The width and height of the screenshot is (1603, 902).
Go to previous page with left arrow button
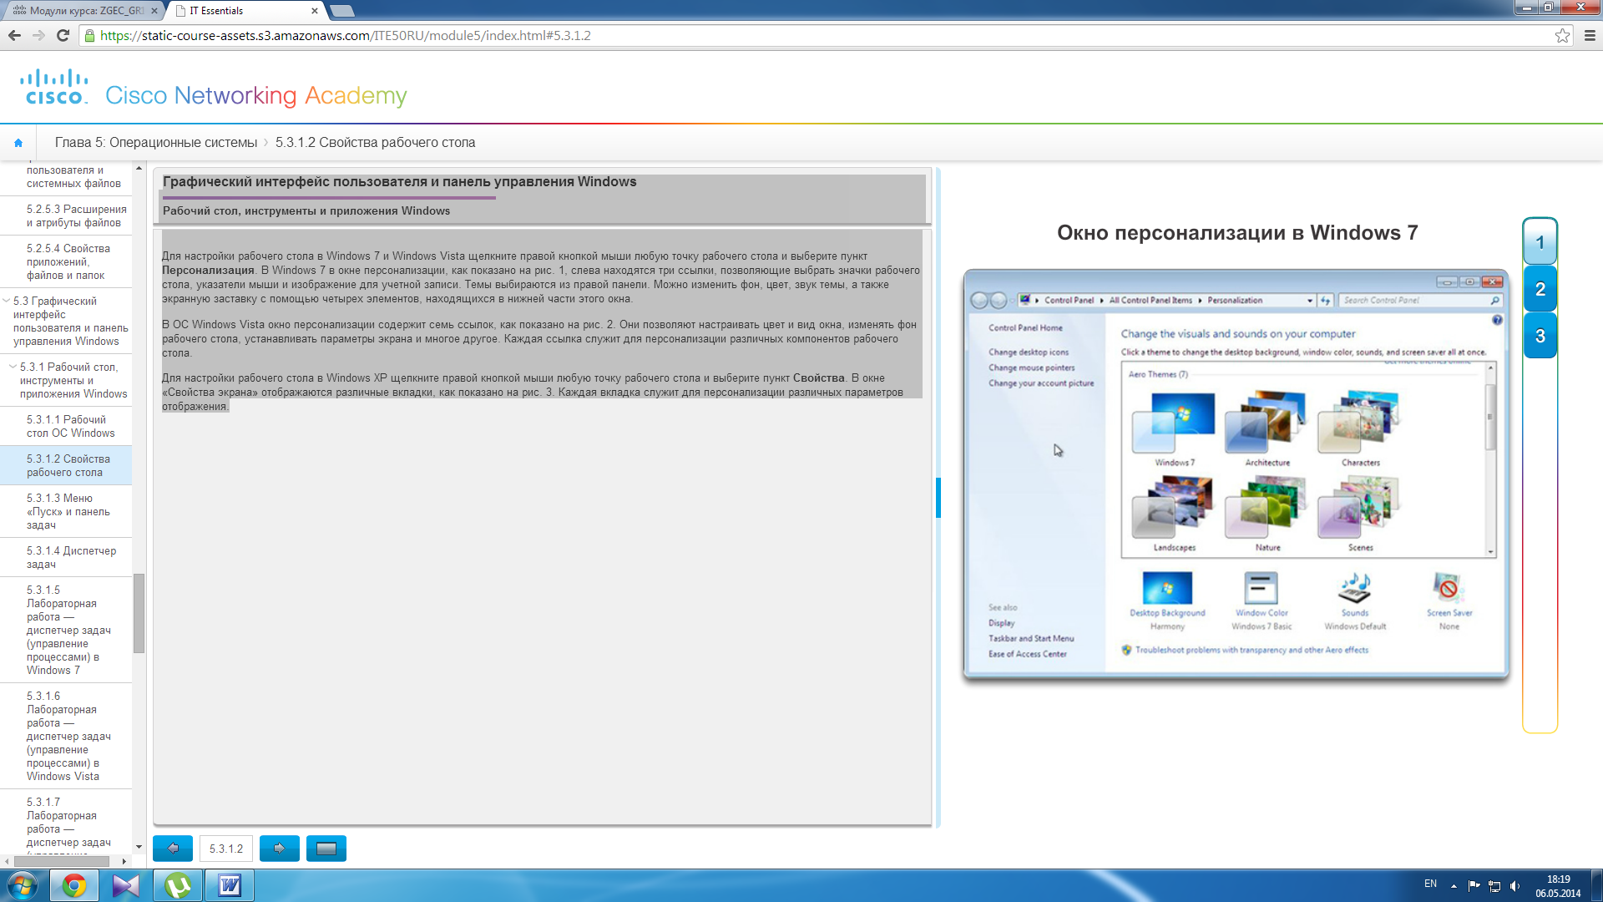173,849
